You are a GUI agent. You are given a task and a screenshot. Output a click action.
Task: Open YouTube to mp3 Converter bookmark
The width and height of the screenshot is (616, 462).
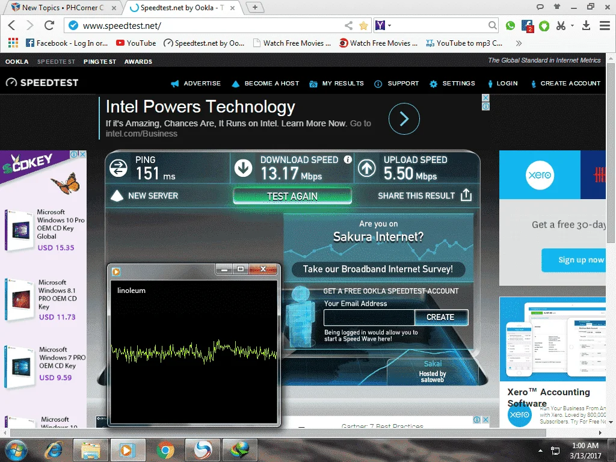click(x=464, y=43)
